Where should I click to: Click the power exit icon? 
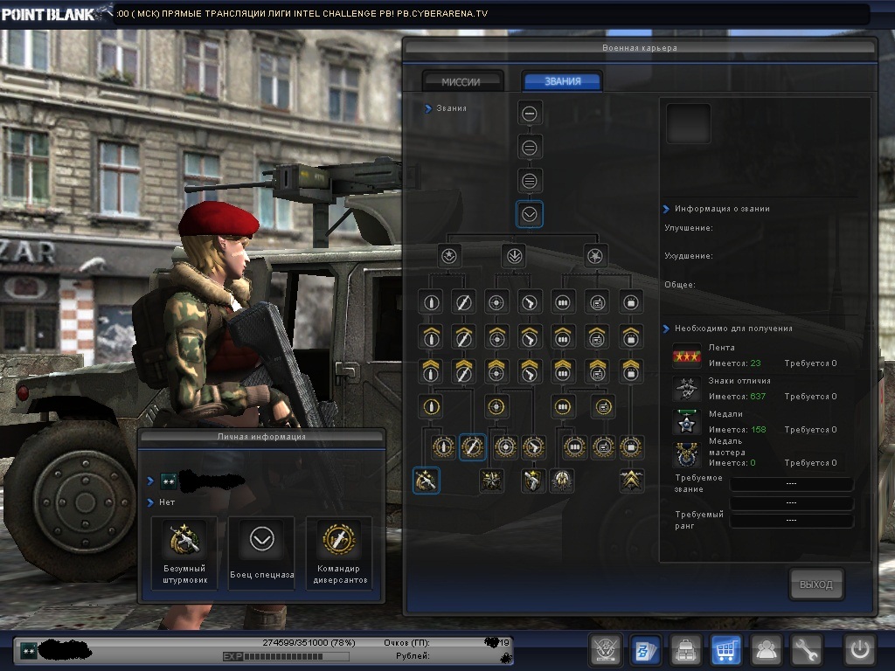coord(860,650)
